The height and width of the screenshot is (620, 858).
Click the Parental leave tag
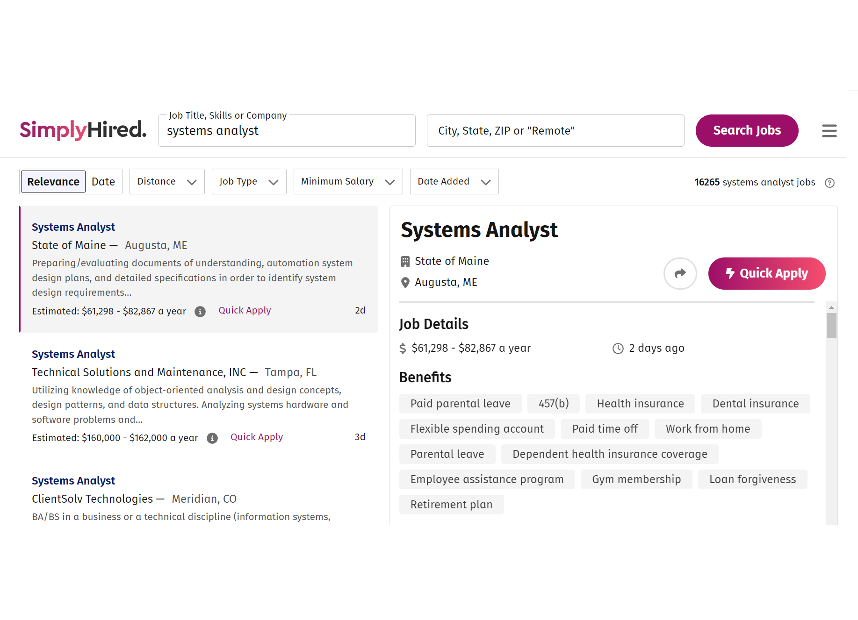click(447, 454)
